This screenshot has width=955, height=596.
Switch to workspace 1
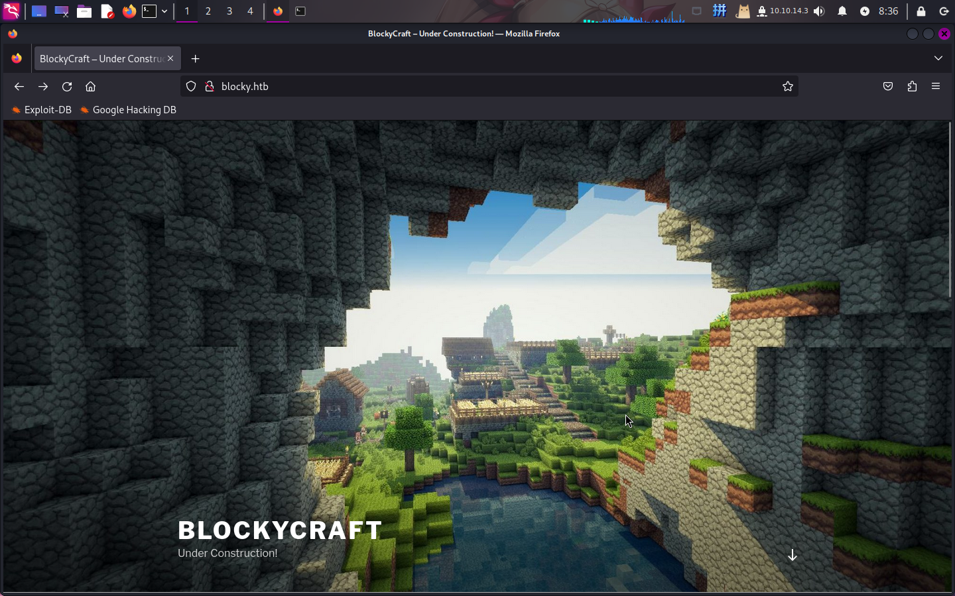point(187,11)
